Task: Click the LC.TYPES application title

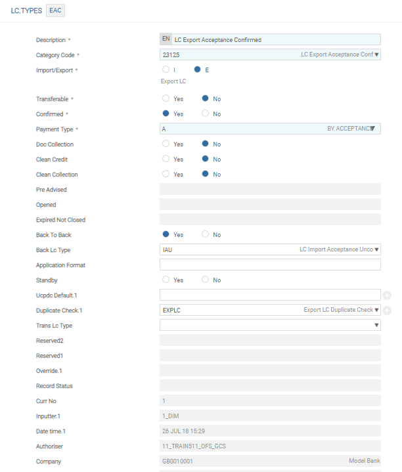Action: pyautogui.click(x=26, y=11)
